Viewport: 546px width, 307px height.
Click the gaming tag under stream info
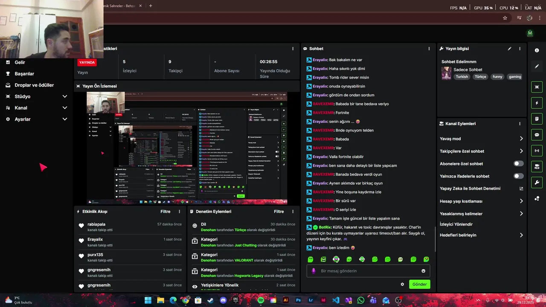coord(515,77)
